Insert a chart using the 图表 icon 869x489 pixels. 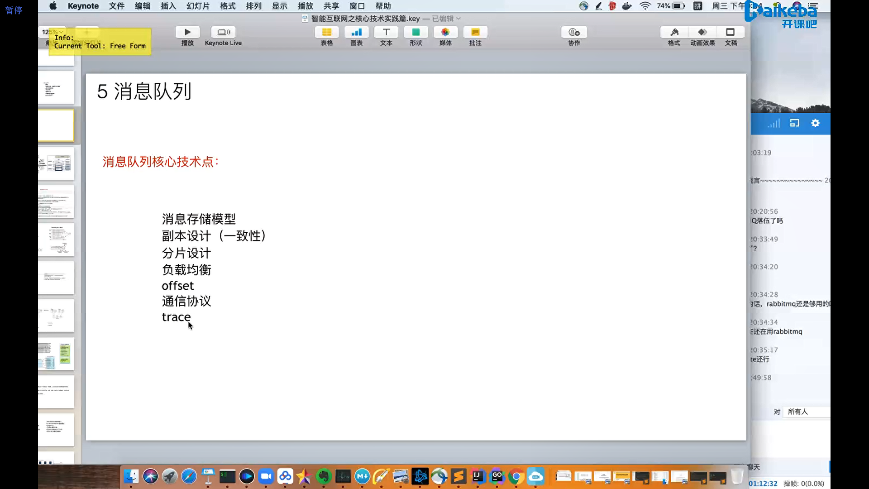[x=356, y=32]
